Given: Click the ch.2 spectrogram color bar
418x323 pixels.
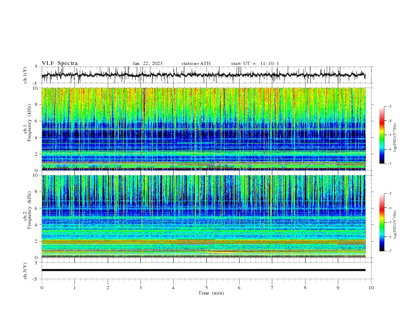Looking at the screenshot, I should click(x=382, y=222).
